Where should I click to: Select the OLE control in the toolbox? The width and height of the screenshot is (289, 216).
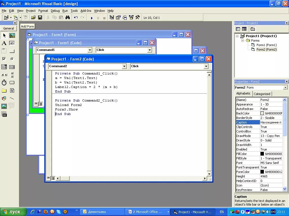pos(4,114)
